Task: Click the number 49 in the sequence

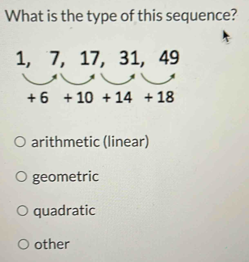Action: coord(169,58)
